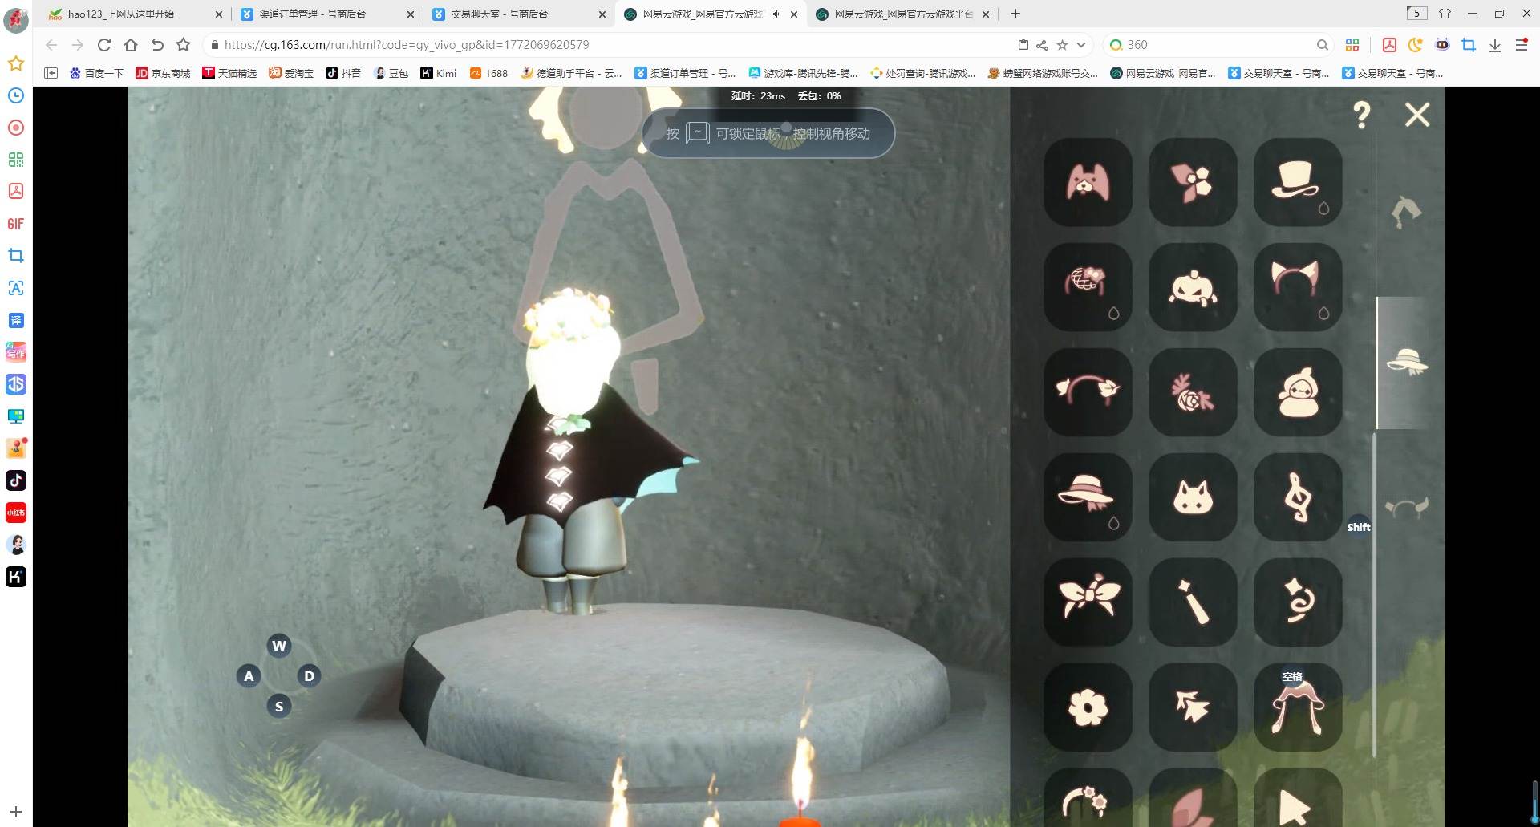Equip the magic wand hairpin accessory
Screen dimensions: 1540x827
(x=1193, y=602)
